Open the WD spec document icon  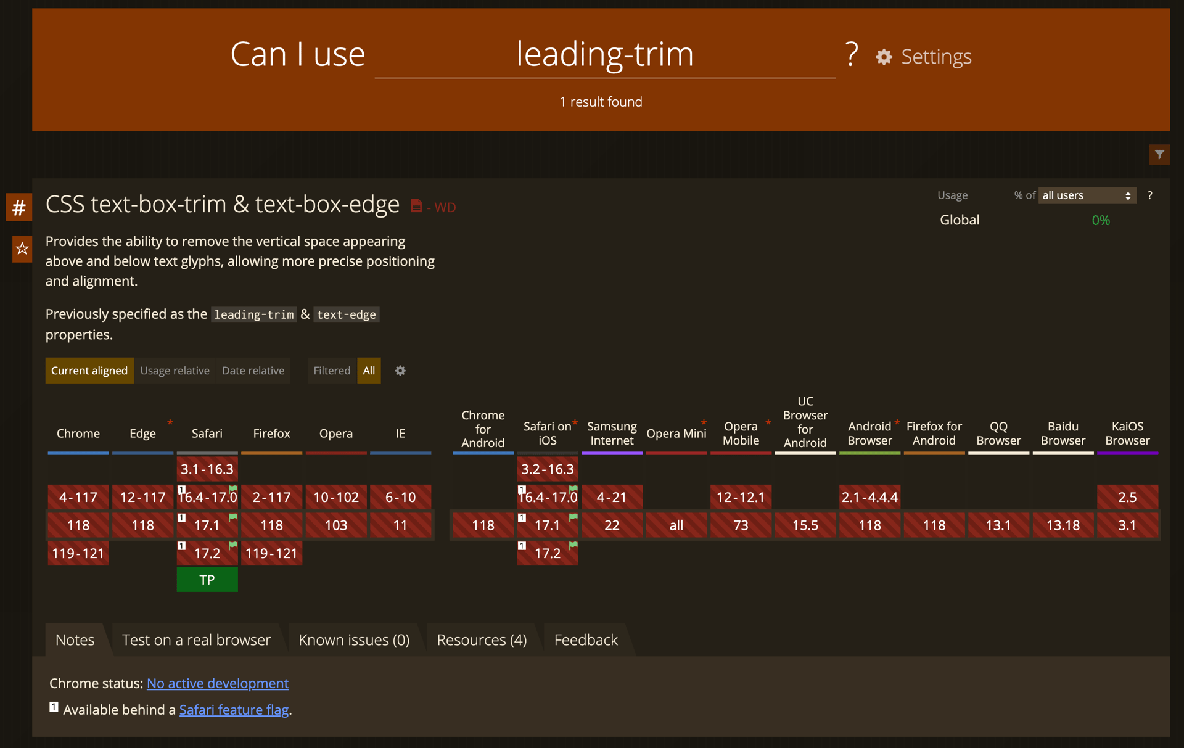coord(416,206)
